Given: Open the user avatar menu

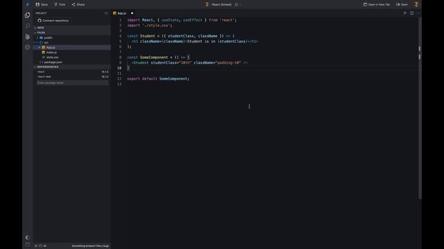Looking at the screenshot, I should pos(416,5).
